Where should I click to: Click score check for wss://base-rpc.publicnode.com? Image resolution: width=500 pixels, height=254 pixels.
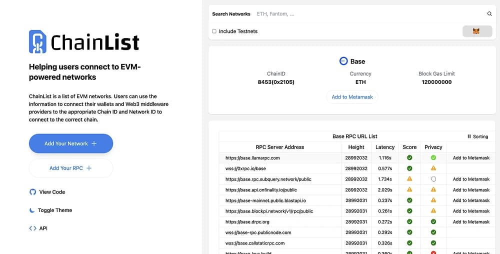coord(409,232)
